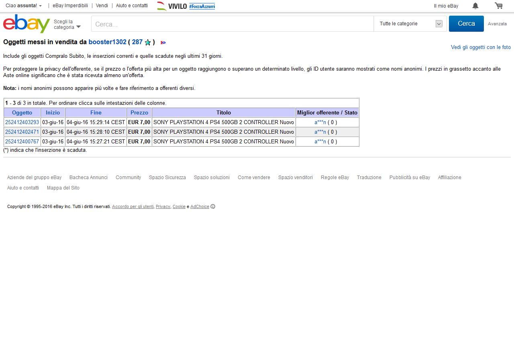514x355 pixels.
Task: Expand the 'Ciao assunta' account dropdown
Action: pyautogui.click(x=24, y=6)
